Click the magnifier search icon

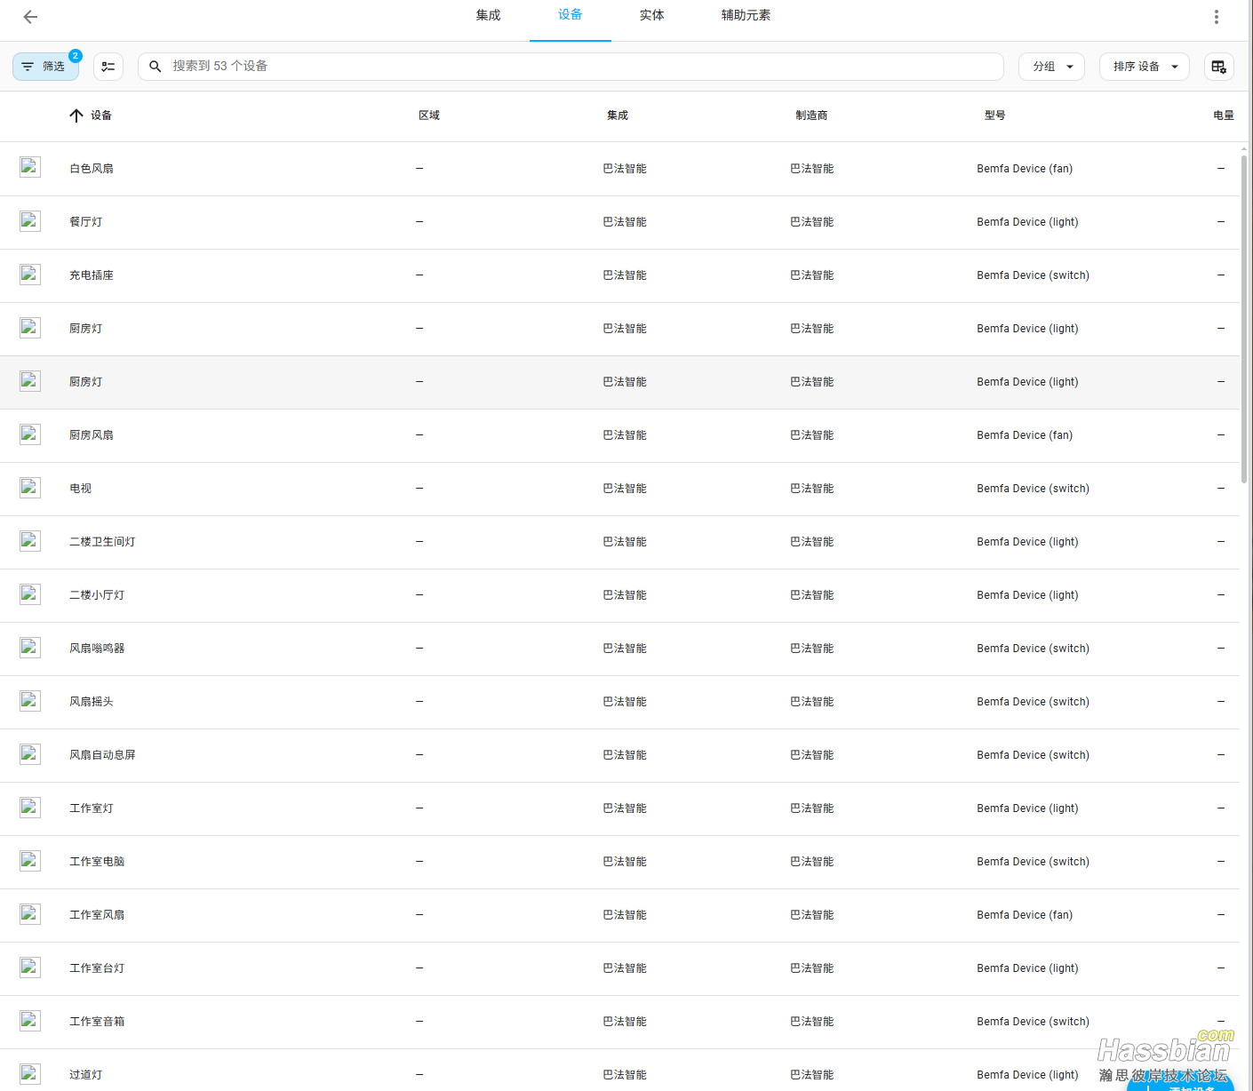(x=156, y=67)
